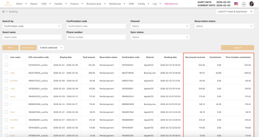Open the 3 items selected dropdown
The image size is (259, 137).
(51, 48)
